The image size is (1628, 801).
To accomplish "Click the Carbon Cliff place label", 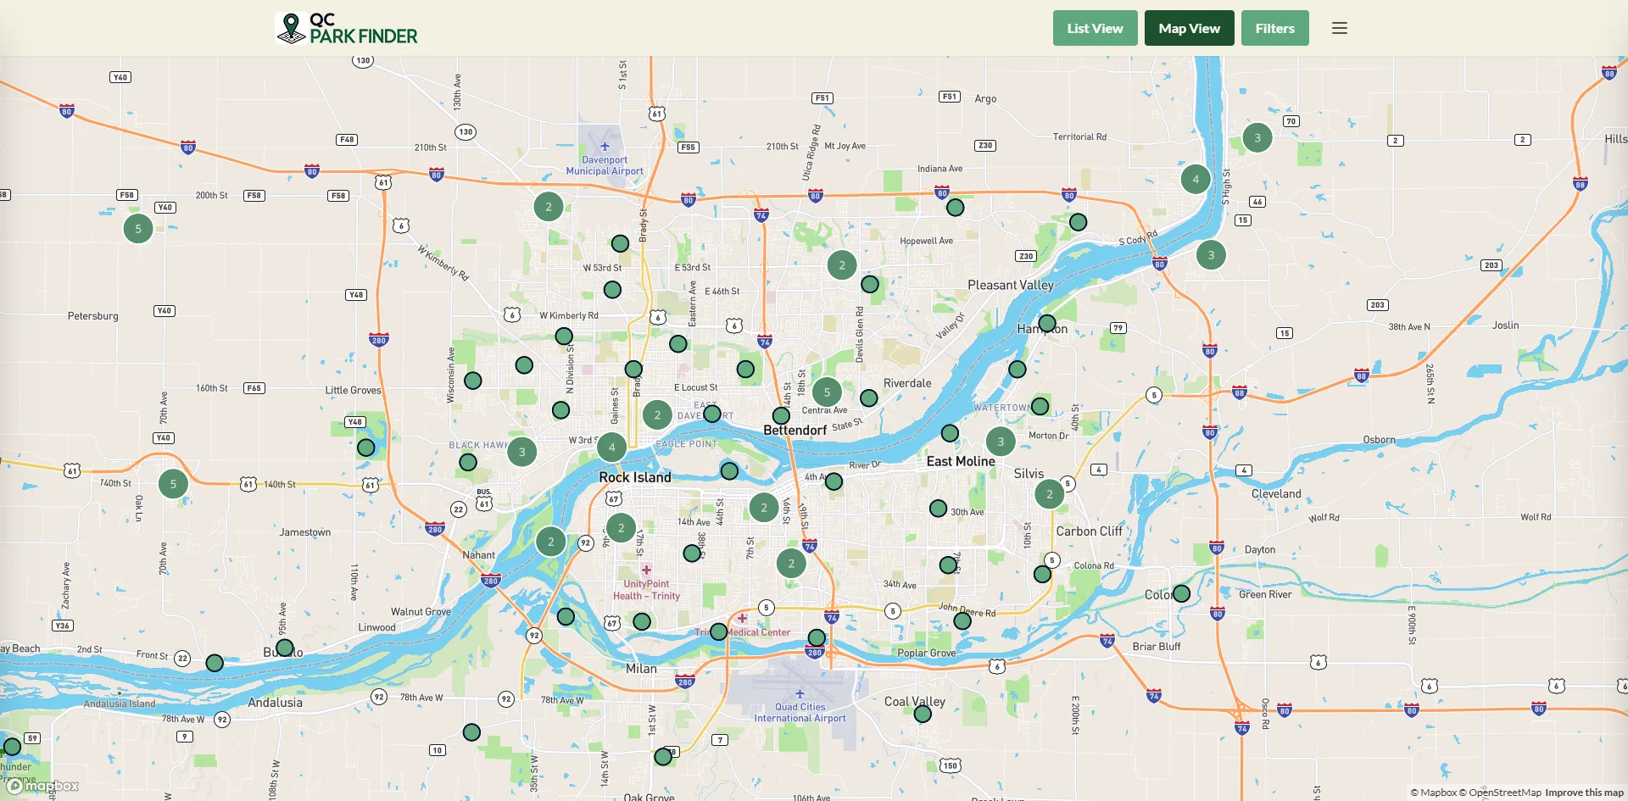I will pyautogui.click(x=1089, y=531).
